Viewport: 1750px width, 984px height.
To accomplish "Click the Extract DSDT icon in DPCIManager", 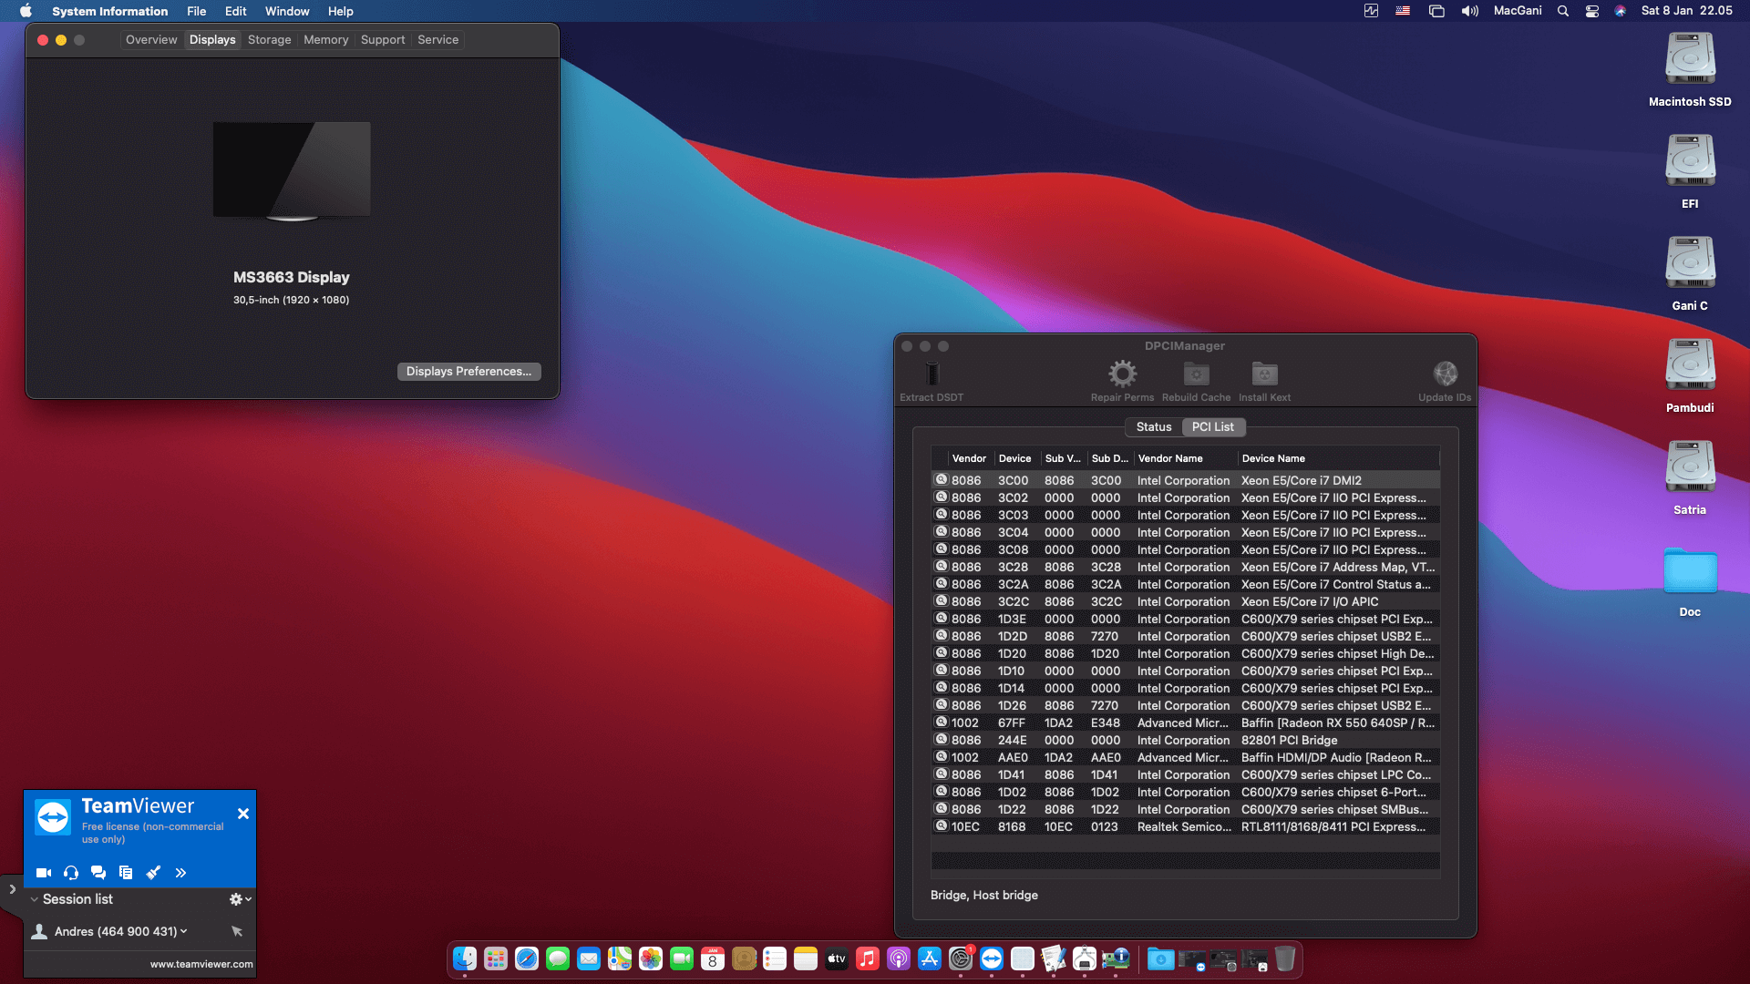I will point(932,374).
